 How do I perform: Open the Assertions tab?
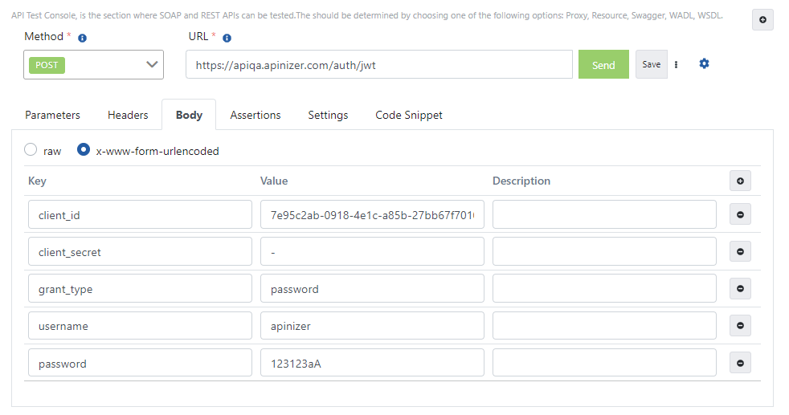tap(256, 115)
